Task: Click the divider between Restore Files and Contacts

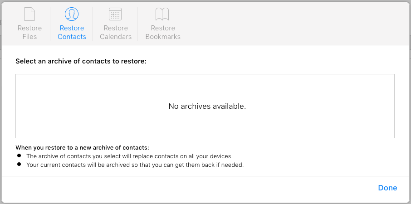Action: pyautogui.click(x=50, y=24)
